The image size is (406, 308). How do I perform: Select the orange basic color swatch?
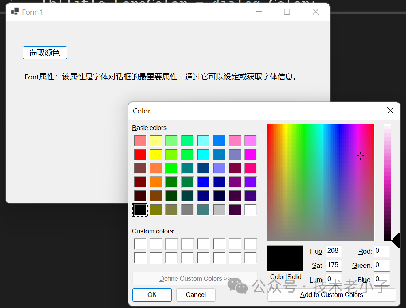(x=156, y=182)
